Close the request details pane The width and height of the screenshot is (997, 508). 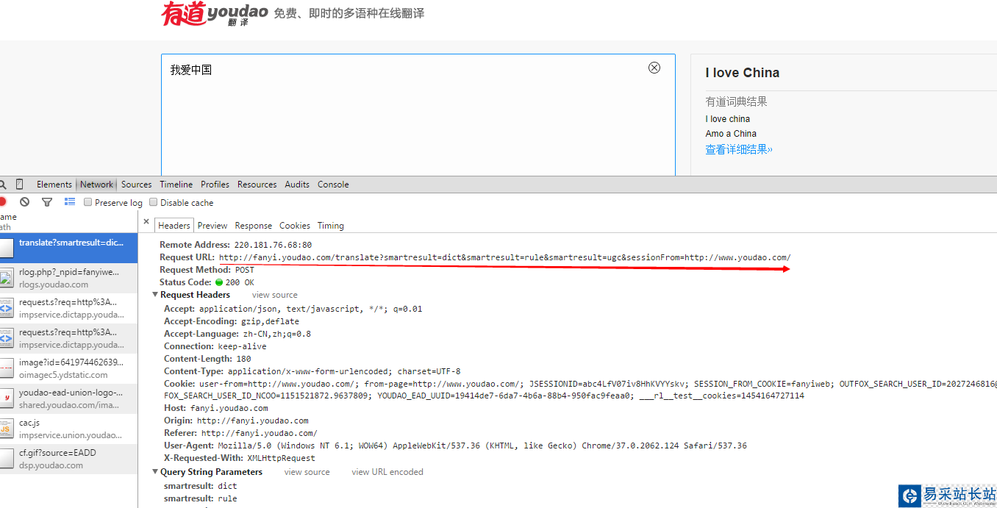point(146,221)
